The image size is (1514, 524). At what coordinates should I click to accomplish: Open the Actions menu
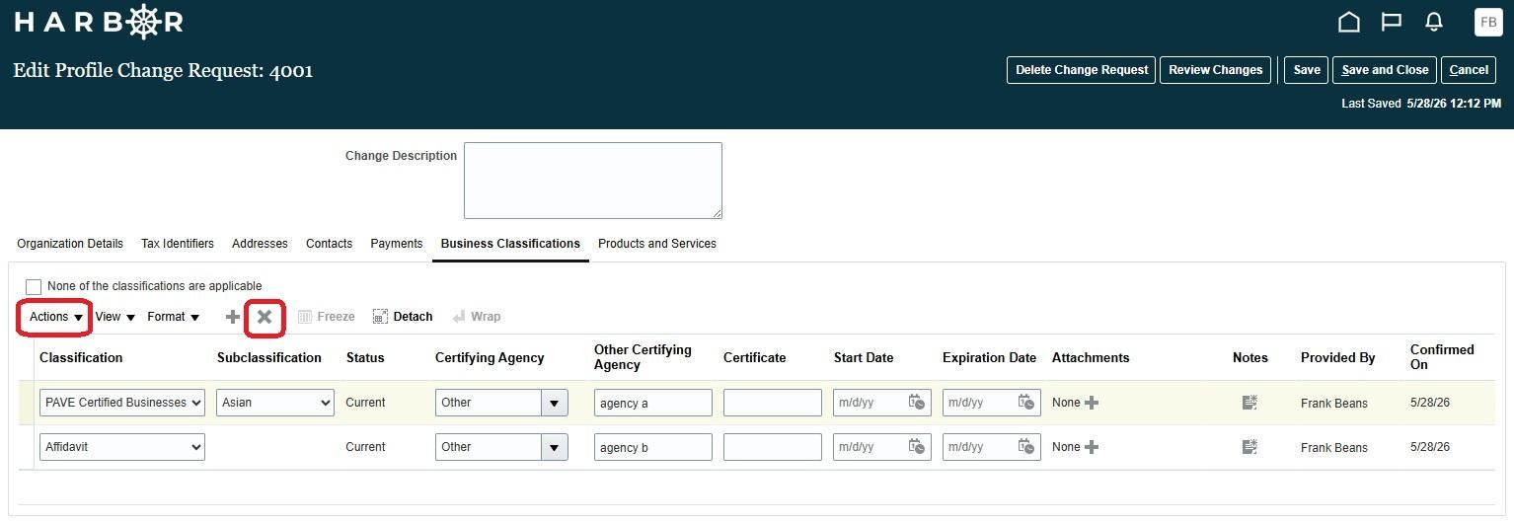(x=56, y=317)
